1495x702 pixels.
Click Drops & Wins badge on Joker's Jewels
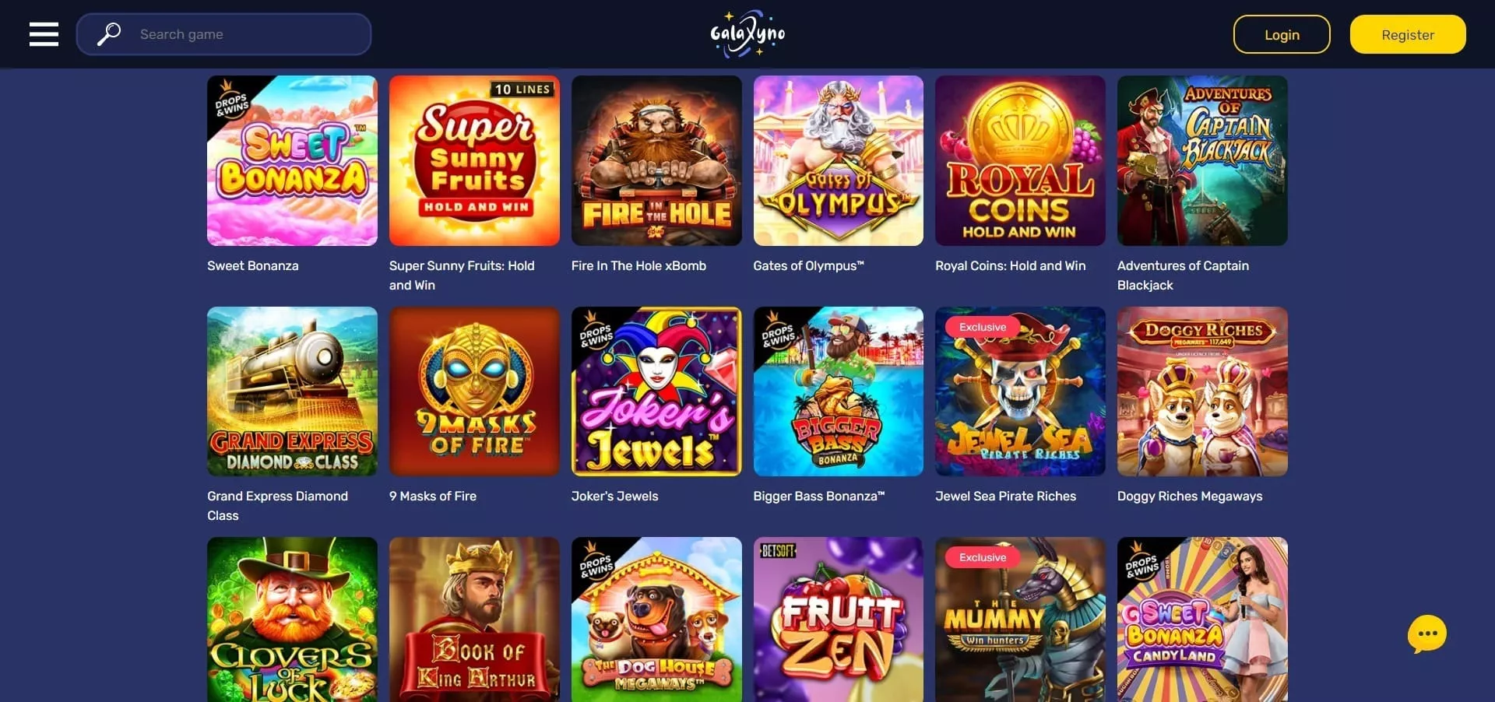[x=596, y=332]
